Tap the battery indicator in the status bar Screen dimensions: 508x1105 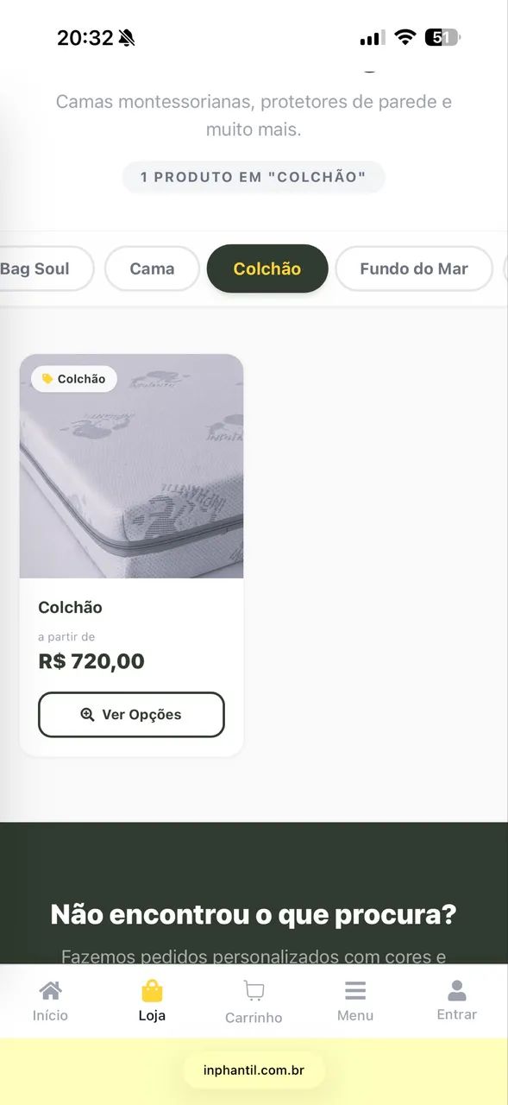[x=442, y=37]
